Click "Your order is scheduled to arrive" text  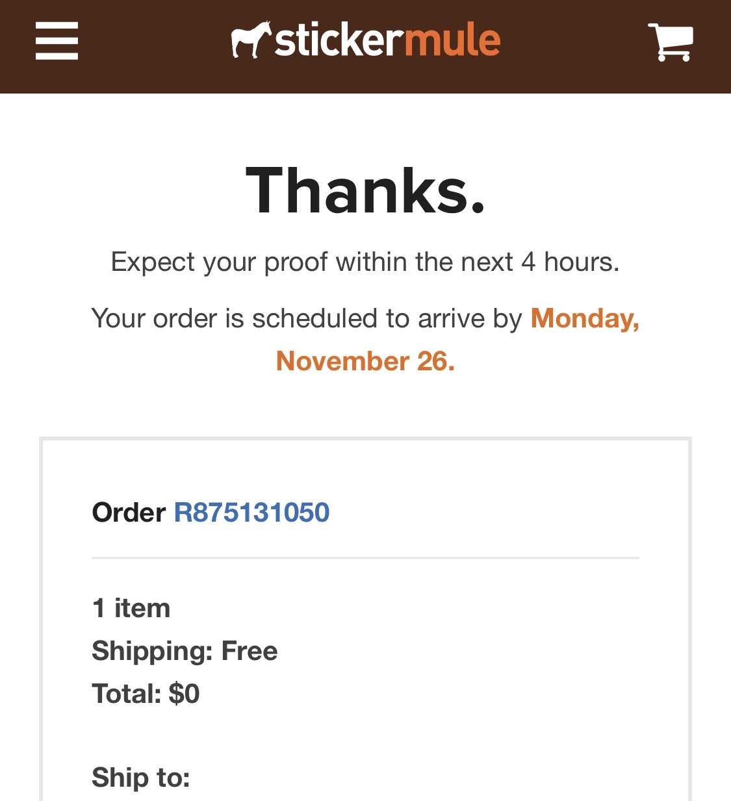click(305, 319)
